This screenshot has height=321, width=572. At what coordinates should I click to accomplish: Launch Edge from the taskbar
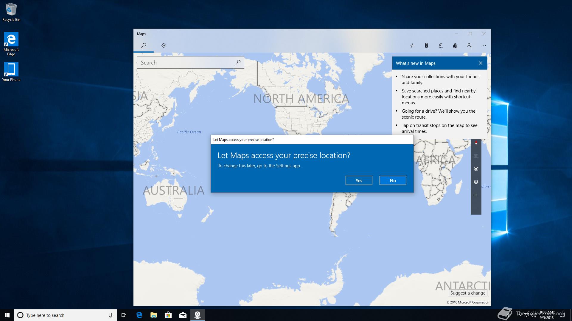click(139, 315)
